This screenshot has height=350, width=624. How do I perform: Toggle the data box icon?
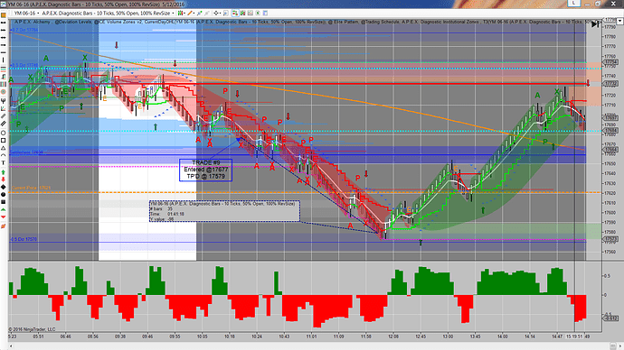(226, 14)
